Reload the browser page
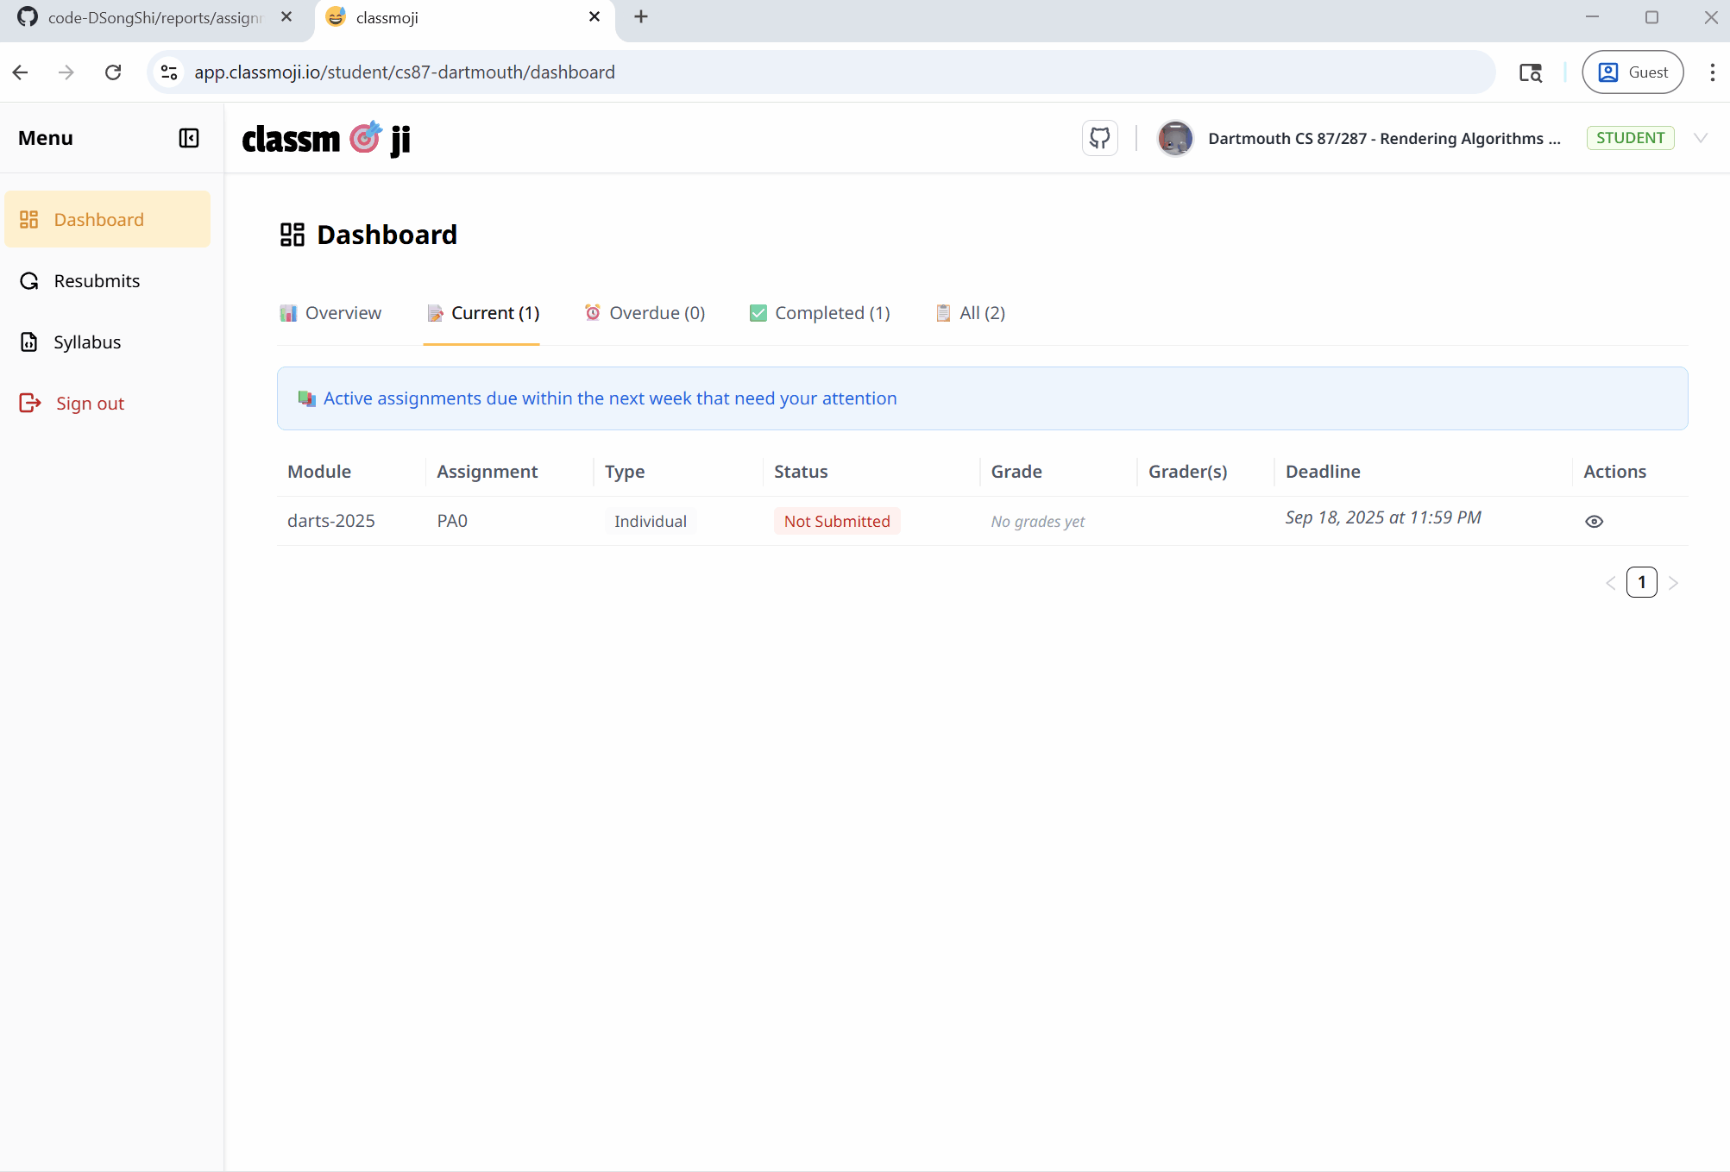1730x1172 pixels. [113, 72]
